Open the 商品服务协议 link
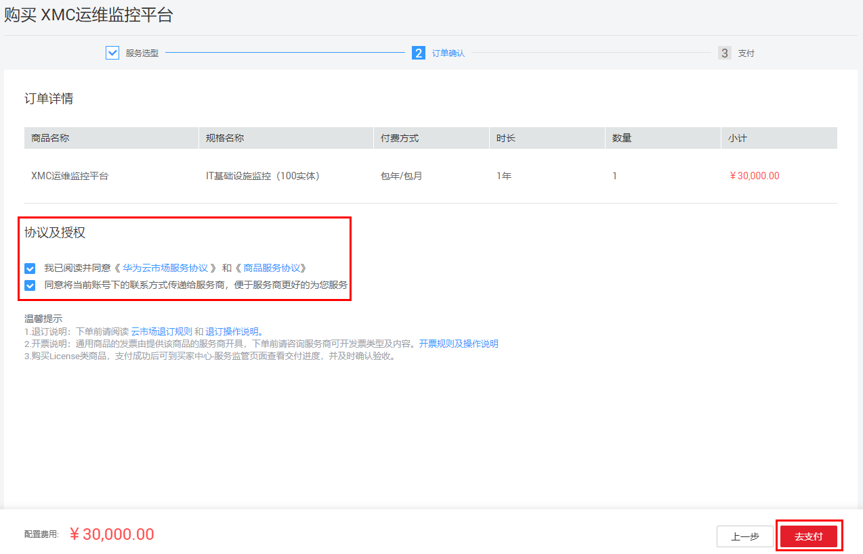 (x=272, y=268)
